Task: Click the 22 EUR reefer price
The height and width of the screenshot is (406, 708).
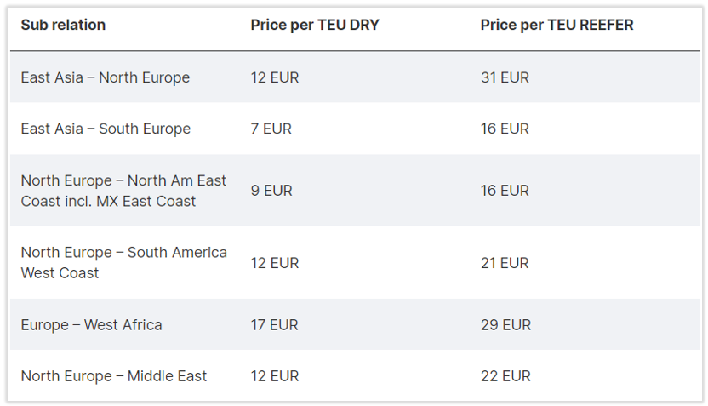Action: point(505,375)
